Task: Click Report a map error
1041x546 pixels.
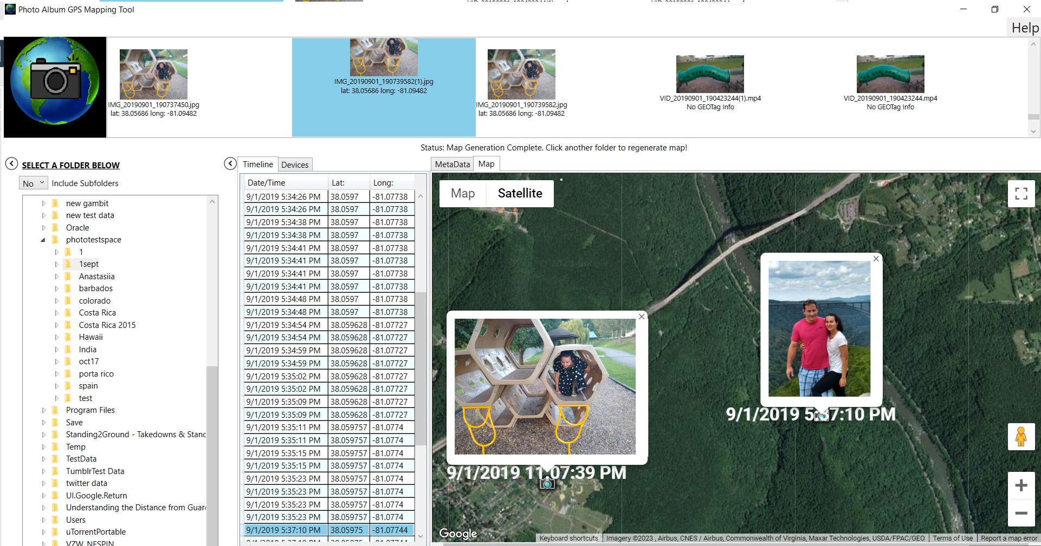Action: 1009,538
